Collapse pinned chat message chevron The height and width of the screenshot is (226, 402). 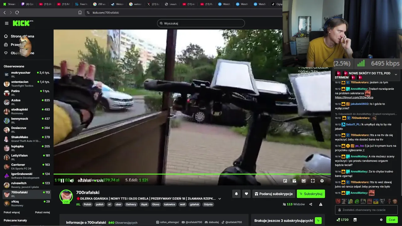pyautogui.click(x=396, y=74)
